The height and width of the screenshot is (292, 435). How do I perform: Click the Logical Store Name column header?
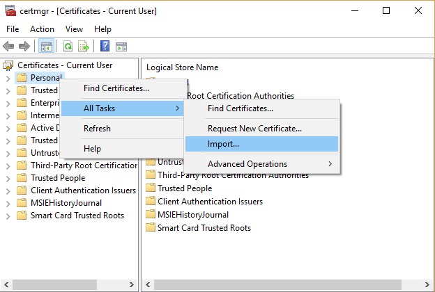point(183,67)
